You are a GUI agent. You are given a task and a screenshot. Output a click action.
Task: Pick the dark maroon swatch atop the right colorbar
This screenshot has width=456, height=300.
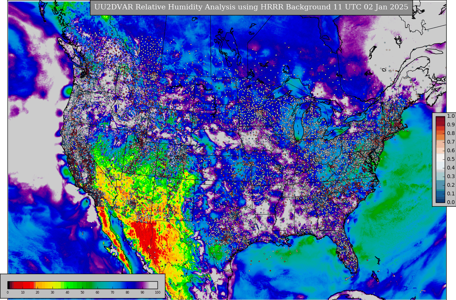440,118
